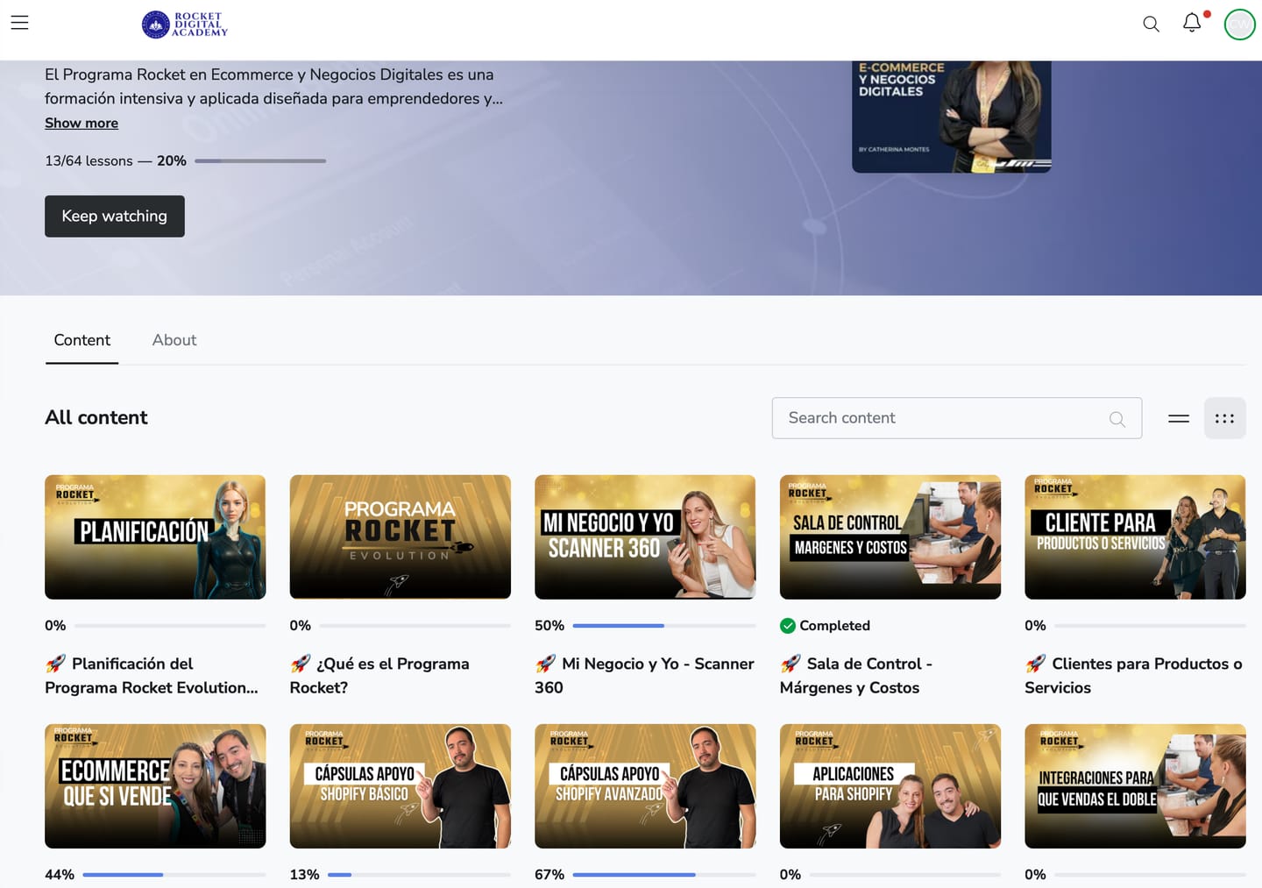
Task: Open the search magnifier icon in header
Action: coord(1152,25)
